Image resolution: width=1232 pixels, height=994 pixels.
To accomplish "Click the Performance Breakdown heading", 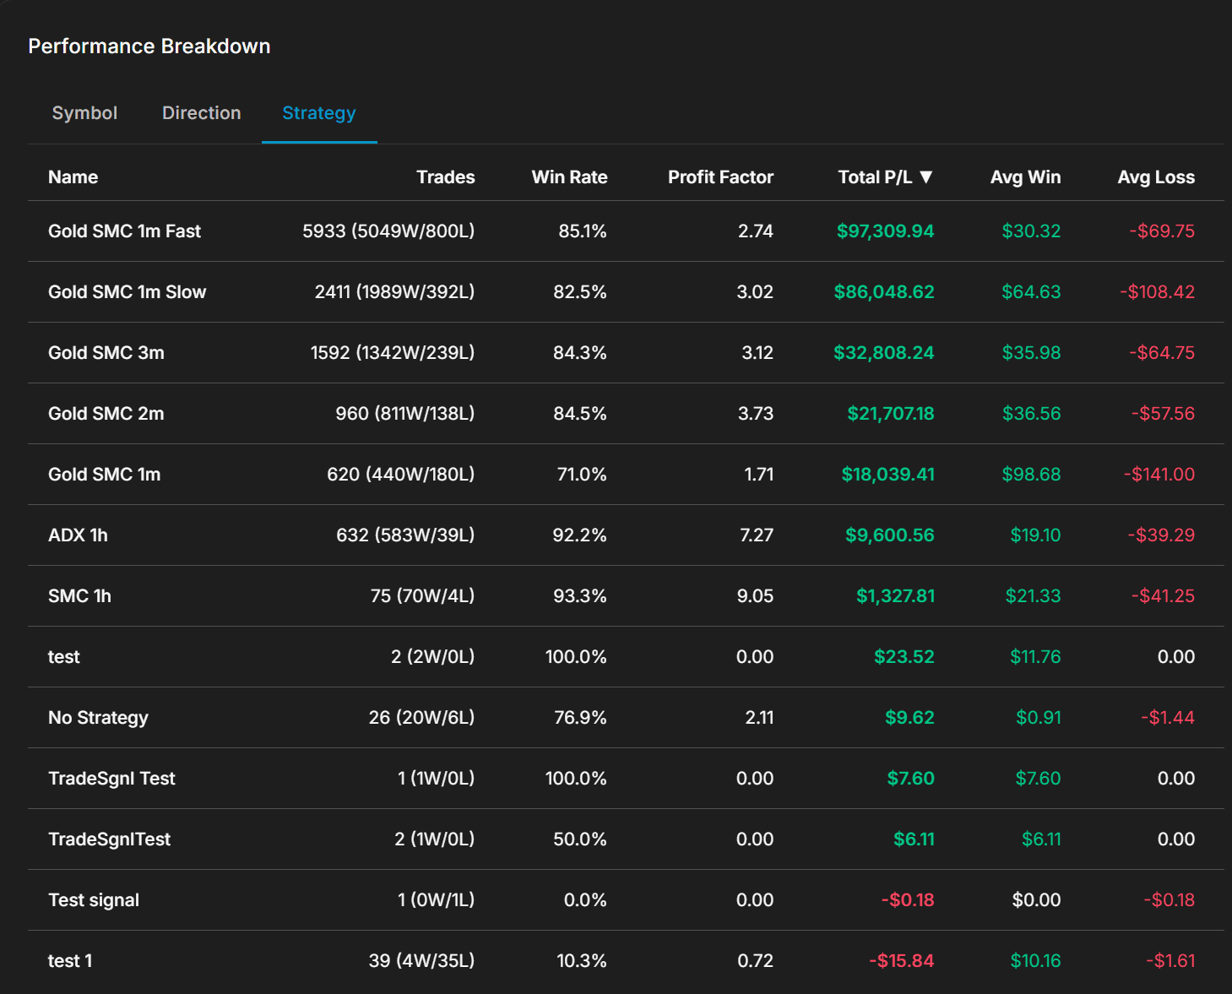I will click(x=149, y=46).
